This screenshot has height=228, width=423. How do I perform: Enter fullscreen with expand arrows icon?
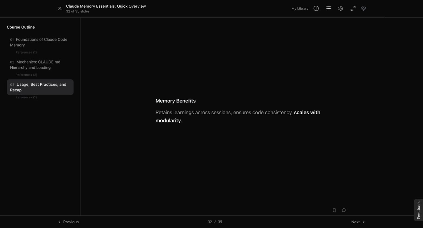coord(353,8)
